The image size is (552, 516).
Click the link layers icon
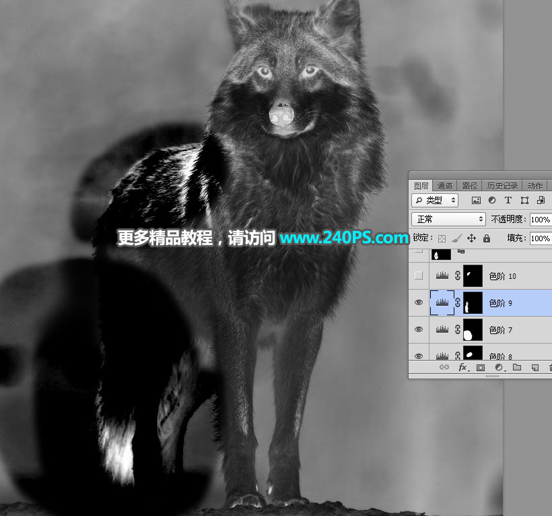[444, 367]
